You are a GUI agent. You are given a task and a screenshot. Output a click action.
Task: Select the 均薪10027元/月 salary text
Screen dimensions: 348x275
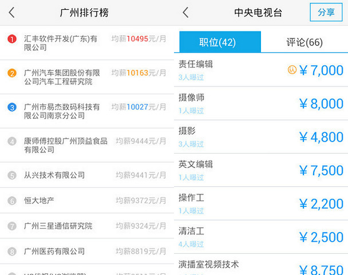click(x=139, y=107)
